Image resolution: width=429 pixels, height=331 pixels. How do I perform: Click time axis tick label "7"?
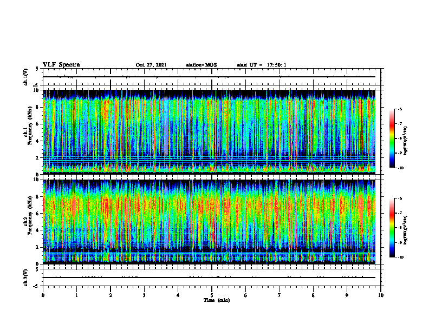point(279,295)
